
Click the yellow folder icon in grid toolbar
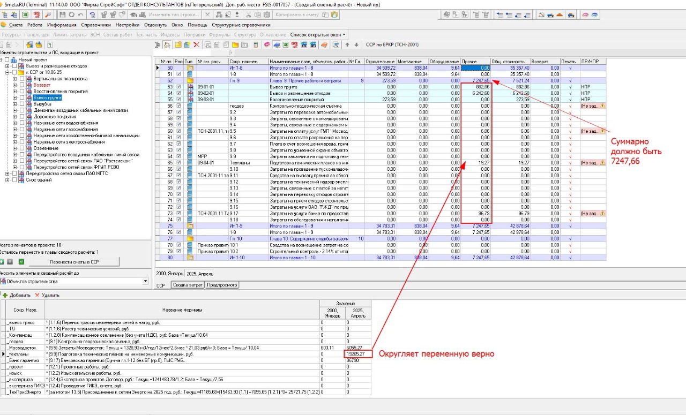pos(235,44)
